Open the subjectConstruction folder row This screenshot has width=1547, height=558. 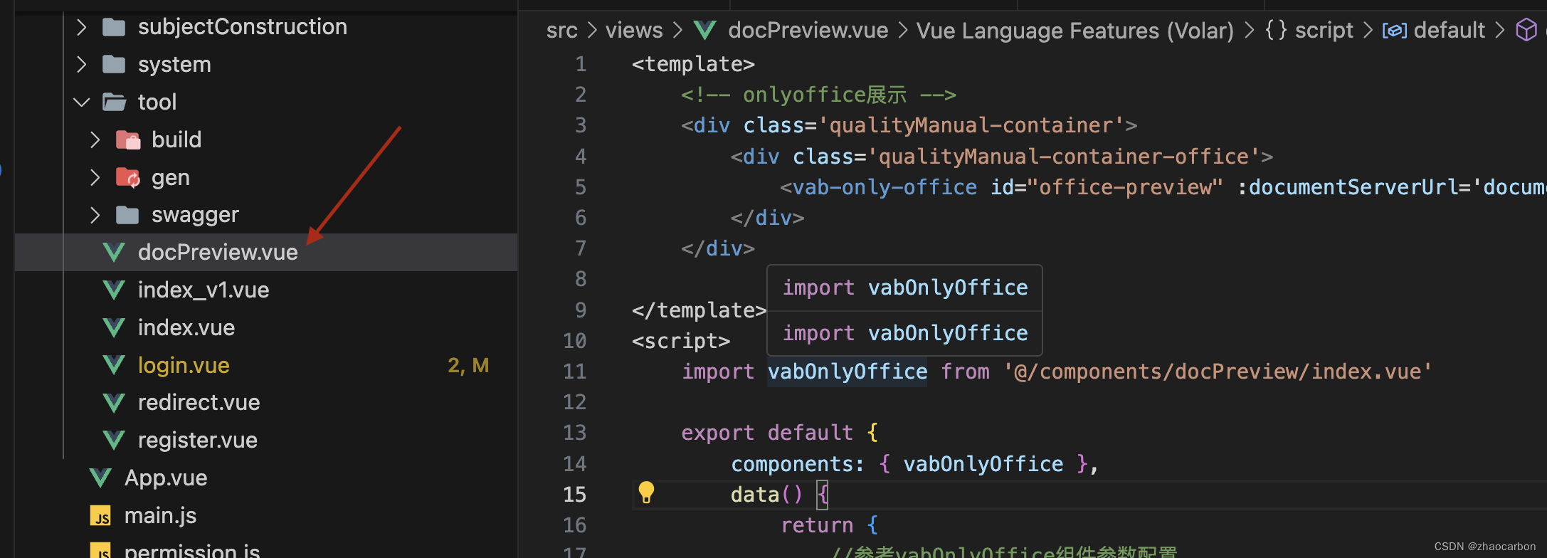click(x=266, y=27)
